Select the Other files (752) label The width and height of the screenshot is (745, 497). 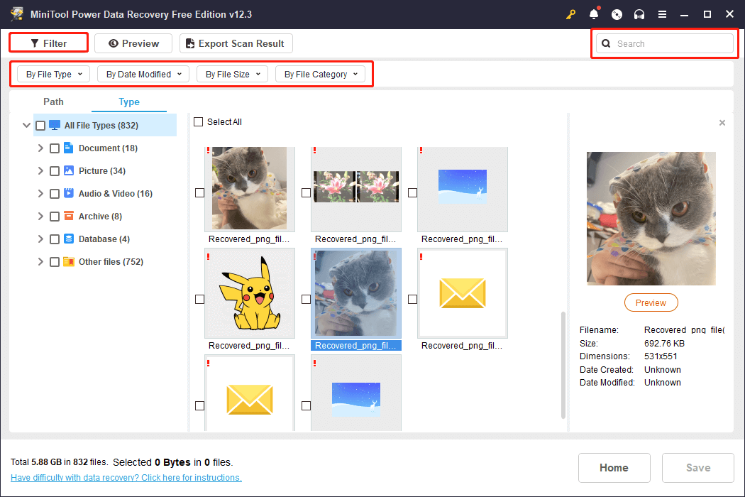point(111,261)
